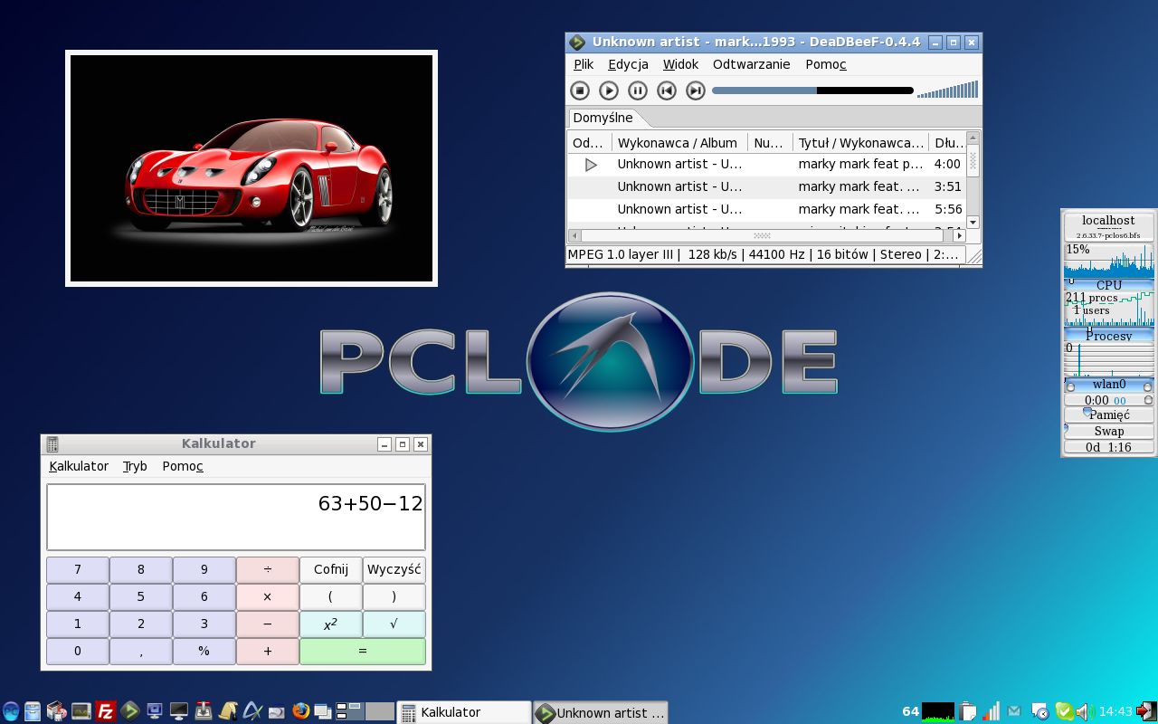
Task: Pause the current track in DeaDBeeF
Action: [638, 90]
